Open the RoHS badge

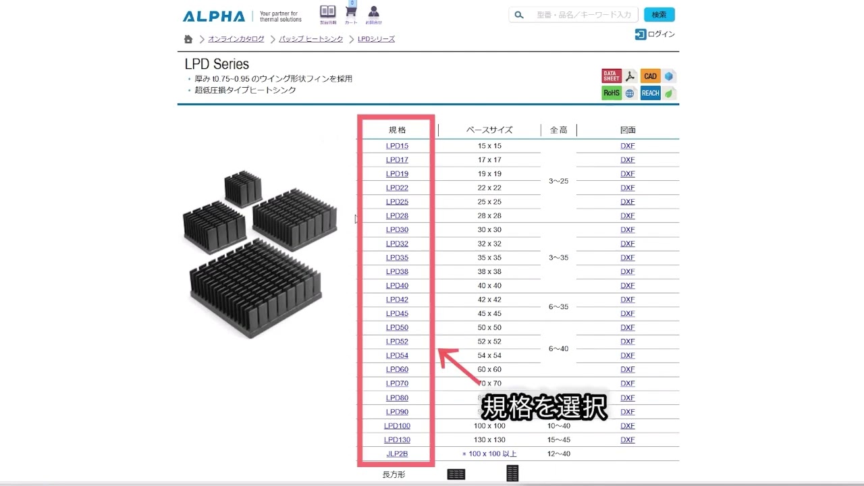pos(612,93)
